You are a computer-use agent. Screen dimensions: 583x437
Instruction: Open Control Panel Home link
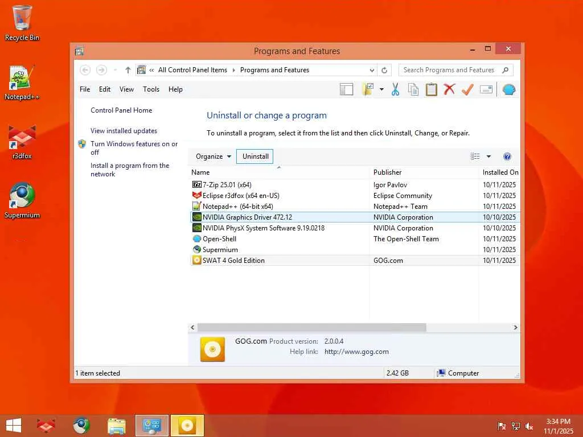121,110
